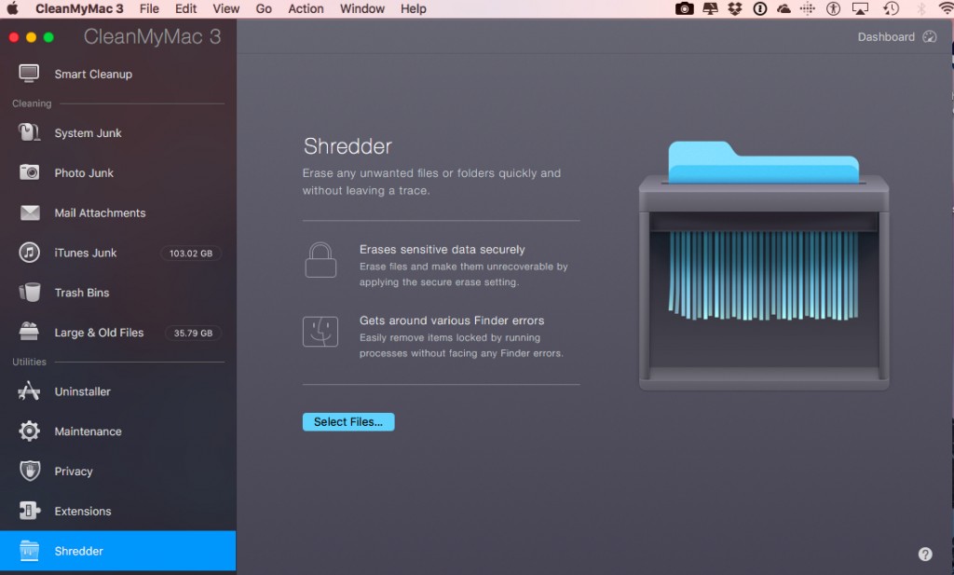Select the Photo Junk camera icon
The height and width of the screenshot is (575, 954).
[x=29, y=172]
